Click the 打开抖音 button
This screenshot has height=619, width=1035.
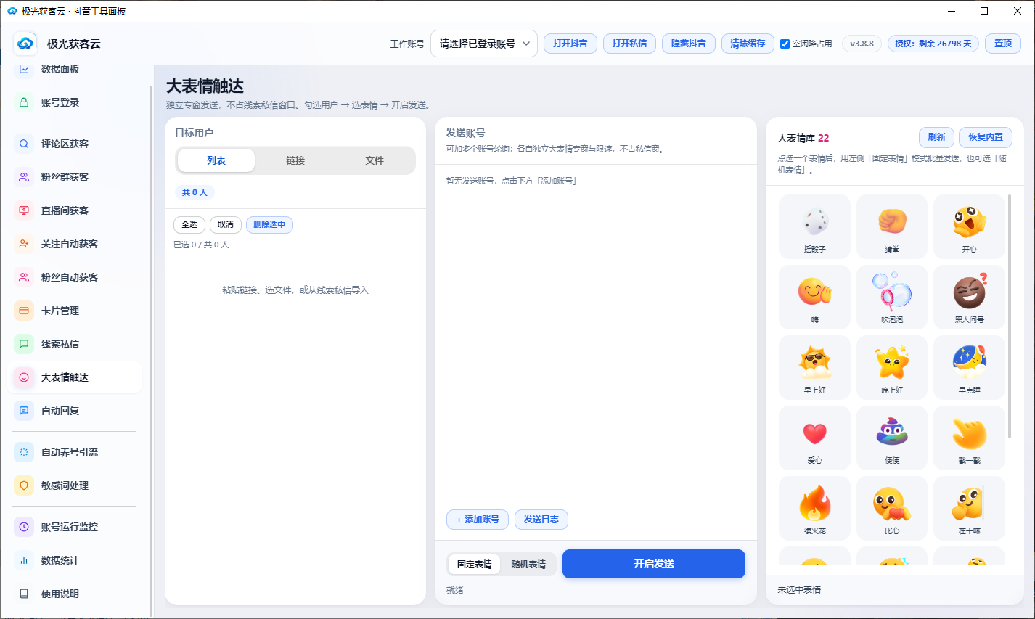coord(570,44)
